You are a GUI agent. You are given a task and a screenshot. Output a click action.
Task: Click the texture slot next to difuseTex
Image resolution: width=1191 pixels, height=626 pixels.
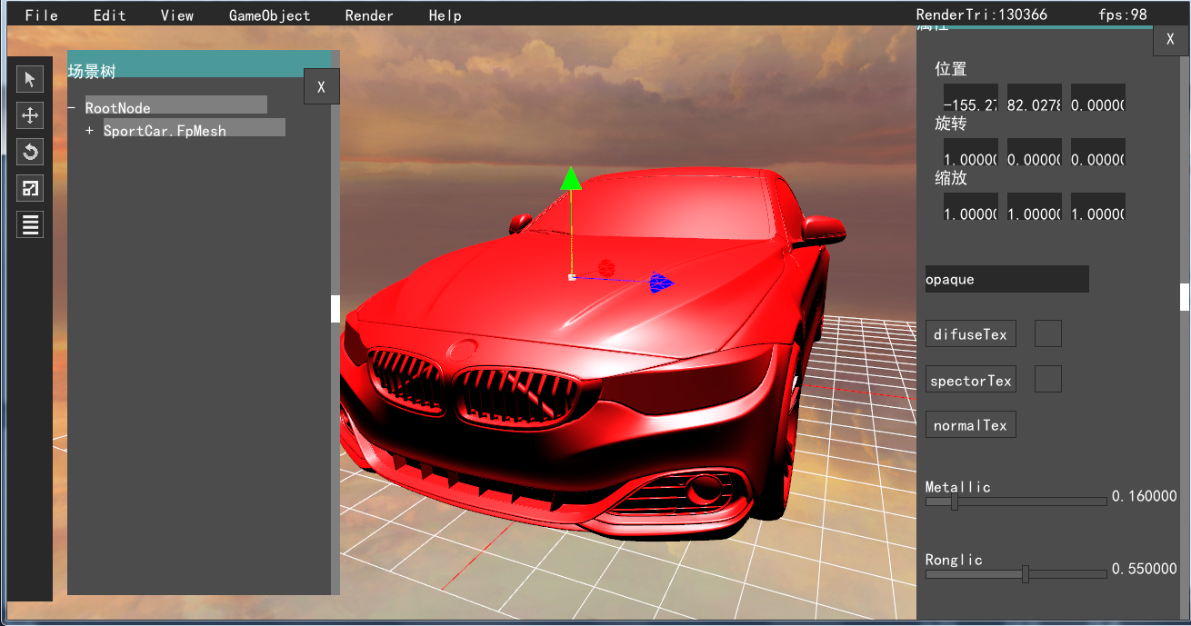click(1048, 333)
